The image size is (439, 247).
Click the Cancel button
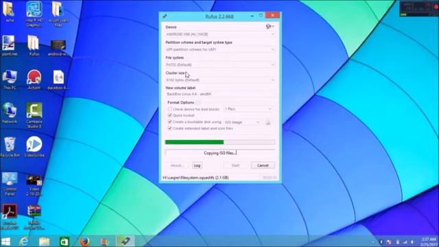[x=263, y=165]
